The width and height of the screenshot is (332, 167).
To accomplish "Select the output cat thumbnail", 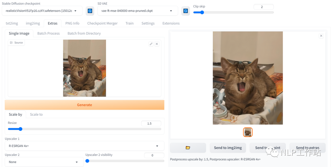I will click(248, 132).
